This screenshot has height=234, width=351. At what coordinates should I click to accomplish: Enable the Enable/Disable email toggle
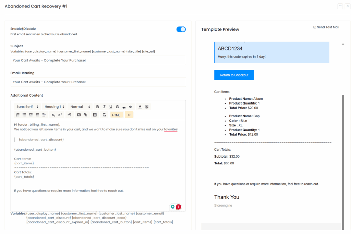[181, 29]
